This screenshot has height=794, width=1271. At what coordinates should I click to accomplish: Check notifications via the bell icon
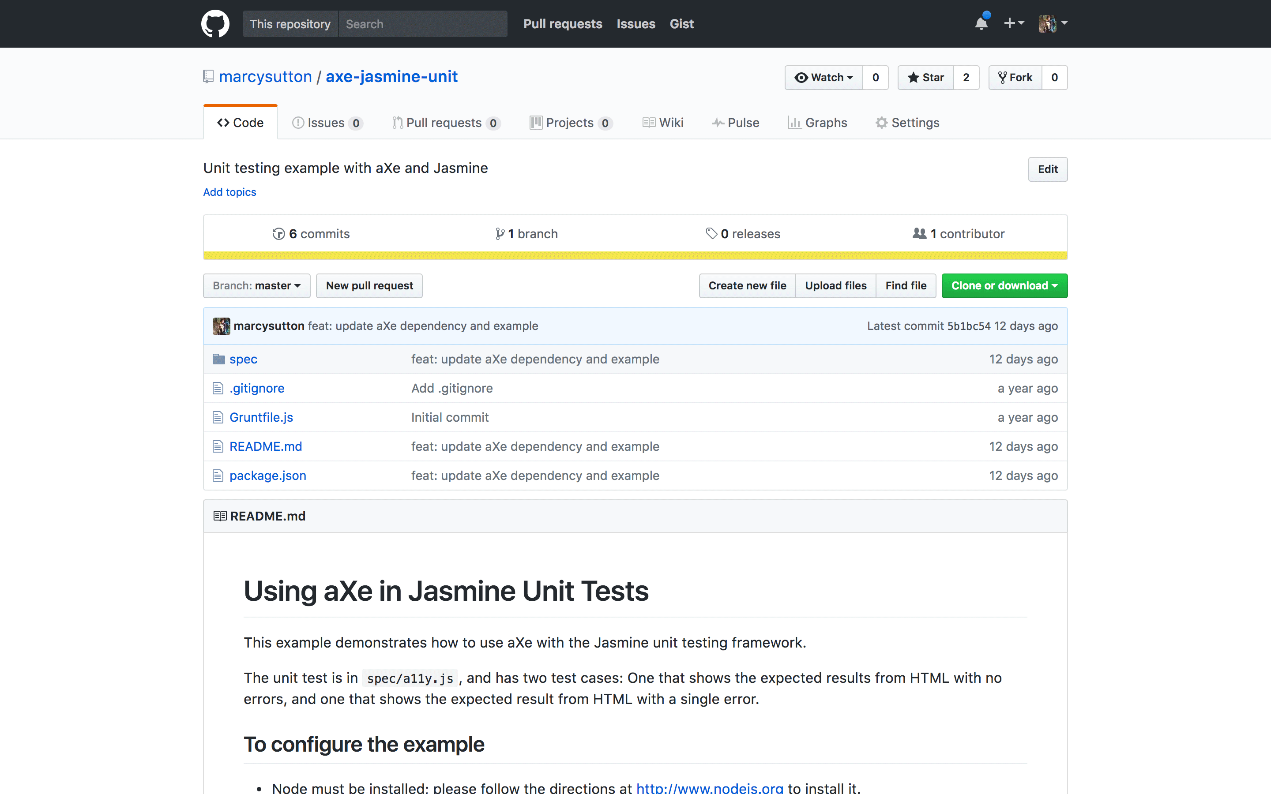pos(981,23)
